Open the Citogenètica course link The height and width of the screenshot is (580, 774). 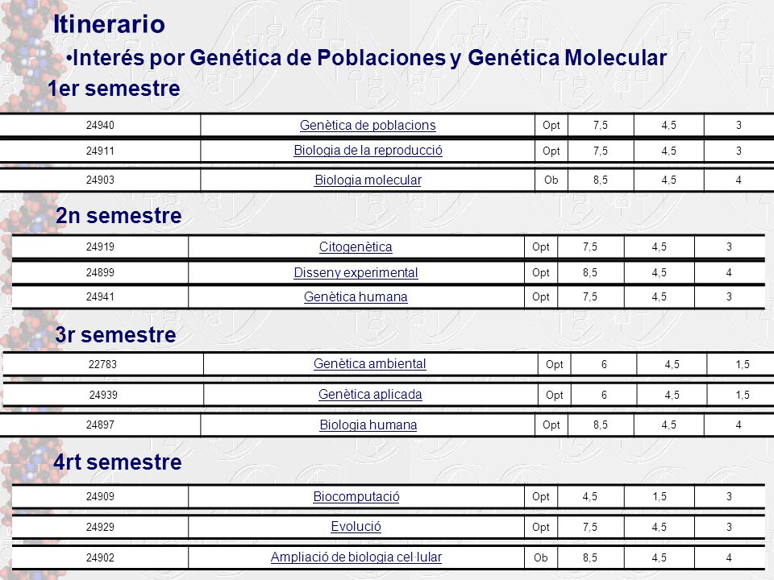[x=356, y=246]
